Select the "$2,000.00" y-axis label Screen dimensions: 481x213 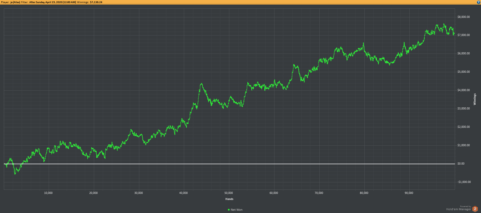pos(464,127)
